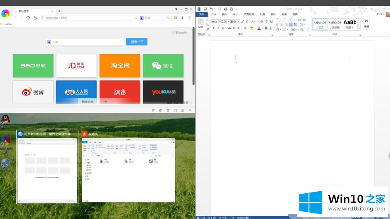
Task: Center text in Word paragraph group
Action: tap(282, 25)
